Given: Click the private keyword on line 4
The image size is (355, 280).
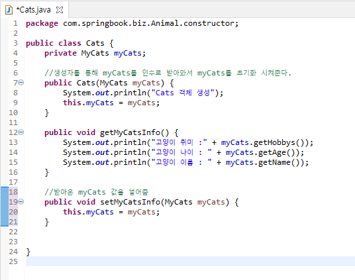Looking at the screenshot, I should pyautogui.click(x=60, y=54).
